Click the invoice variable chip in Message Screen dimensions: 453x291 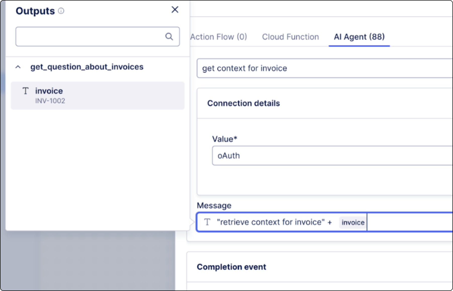tap(353, 222)
